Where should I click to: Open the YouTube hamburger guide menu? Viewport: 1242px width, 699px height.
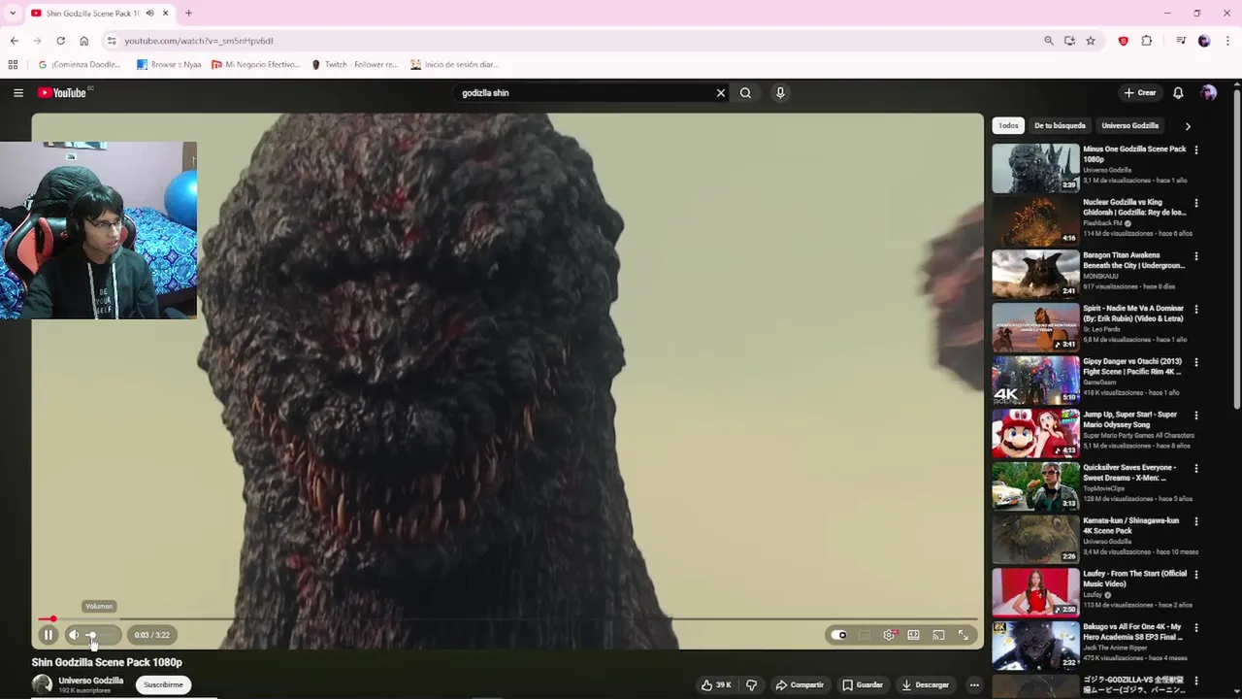click(17, 93)
